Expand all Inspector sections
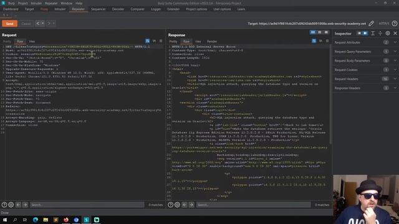This screenshot has height=224, width=399. (x=373, y=34)
